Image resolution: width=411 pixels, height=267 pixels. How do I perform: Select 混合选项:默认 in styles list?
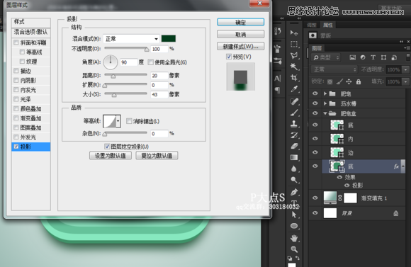click(x=30, y=32)
